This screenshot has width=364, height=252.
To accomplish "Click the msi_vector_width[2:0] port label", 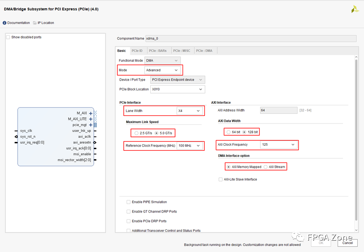I will pyautogui.click(x=74, y=160).
